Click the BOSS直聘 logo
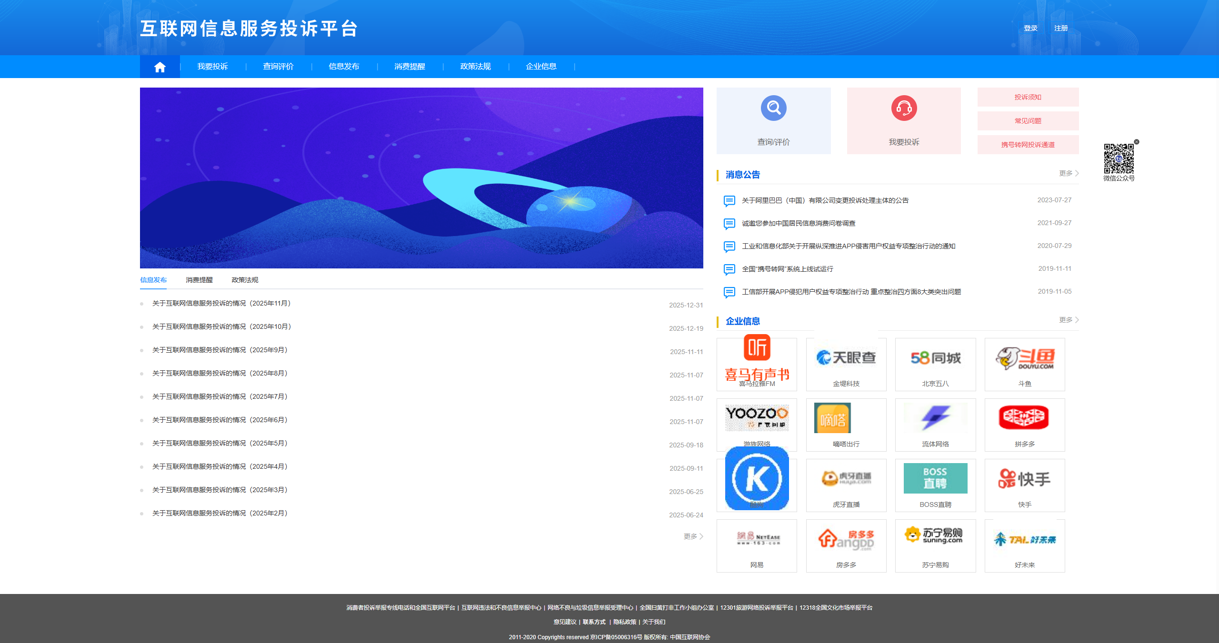The width and height of the screenshot is (1219, 643). tap(935, 478)
